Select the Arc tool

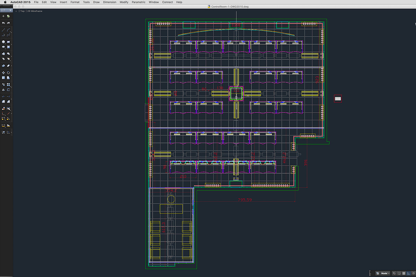(x=8, y=30)
